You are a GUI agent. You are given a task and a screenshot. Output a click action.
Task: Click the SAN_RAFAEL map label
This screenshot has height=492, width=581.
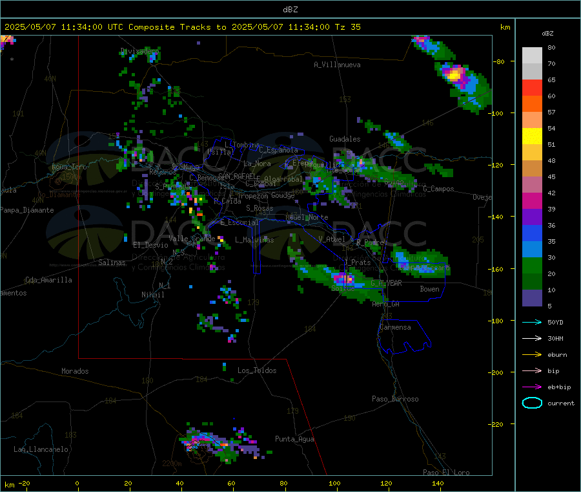pos(236,176)
